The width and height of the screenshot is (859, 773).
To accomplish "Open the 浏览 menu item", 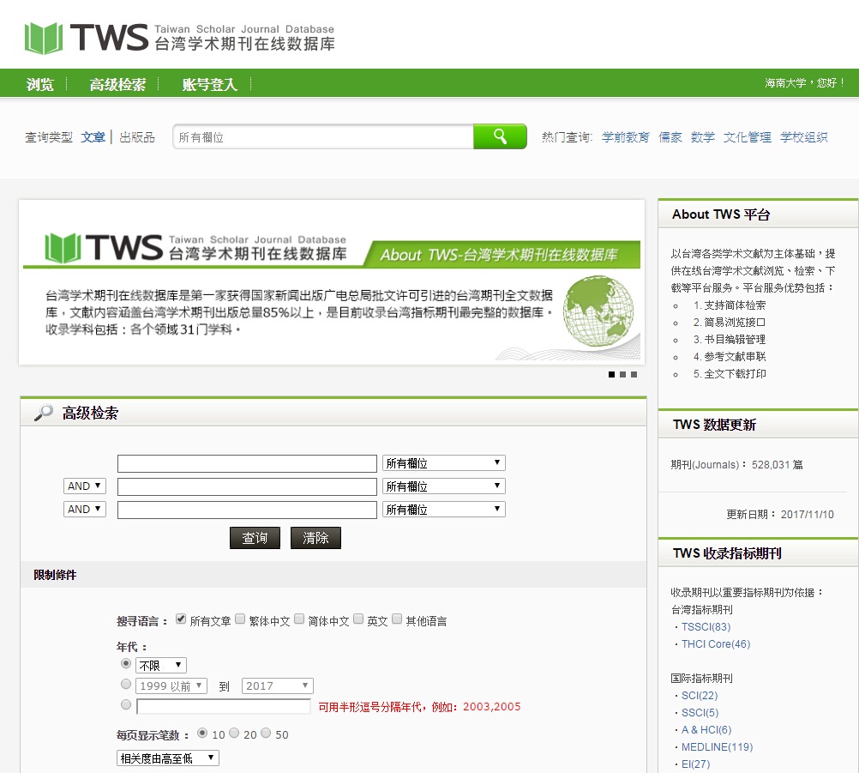I will tap(40, 84).
